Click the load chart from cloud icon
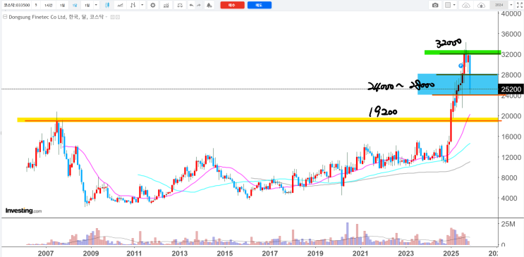The width and height of the screenshot is (524, 257). [x=466, y=6]
